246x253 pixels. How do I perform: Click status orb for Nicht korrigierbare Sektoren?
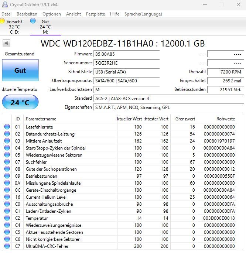click(7, 239)
